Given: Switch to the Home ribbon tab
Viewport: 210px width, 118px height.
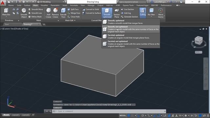Looking at the screenshot, I should [11, 5].
